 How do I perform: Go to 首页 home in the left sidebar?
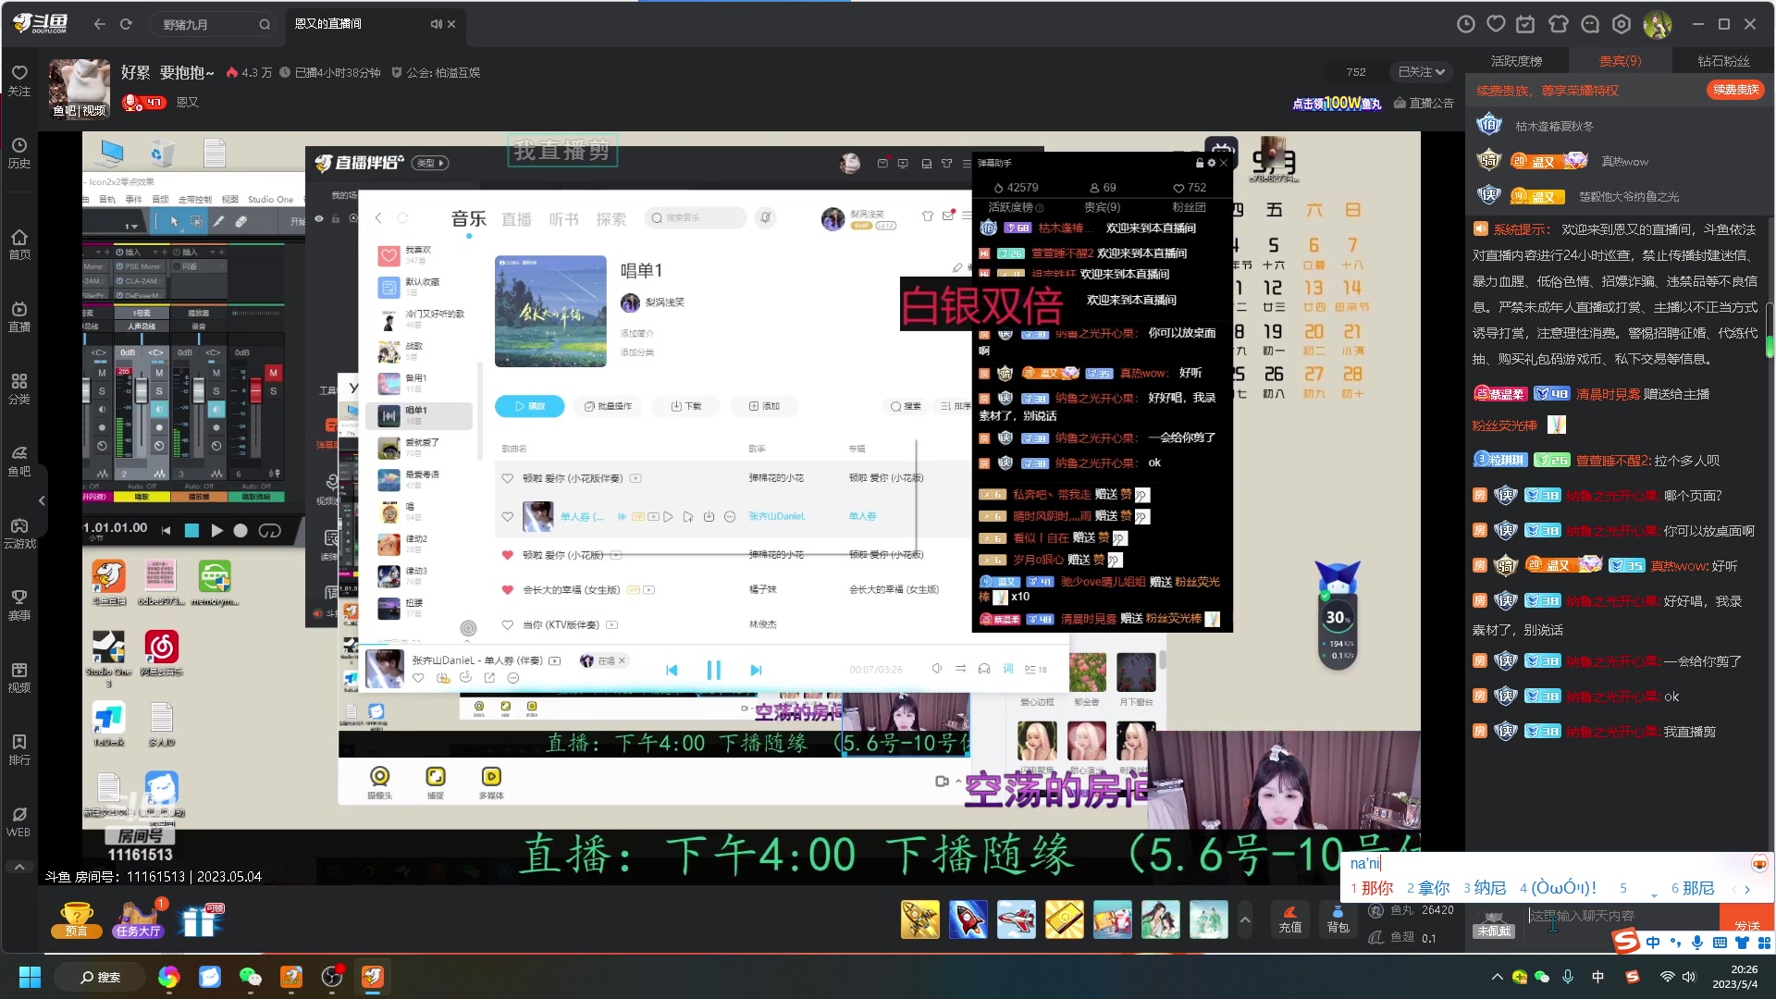point(19,244)
